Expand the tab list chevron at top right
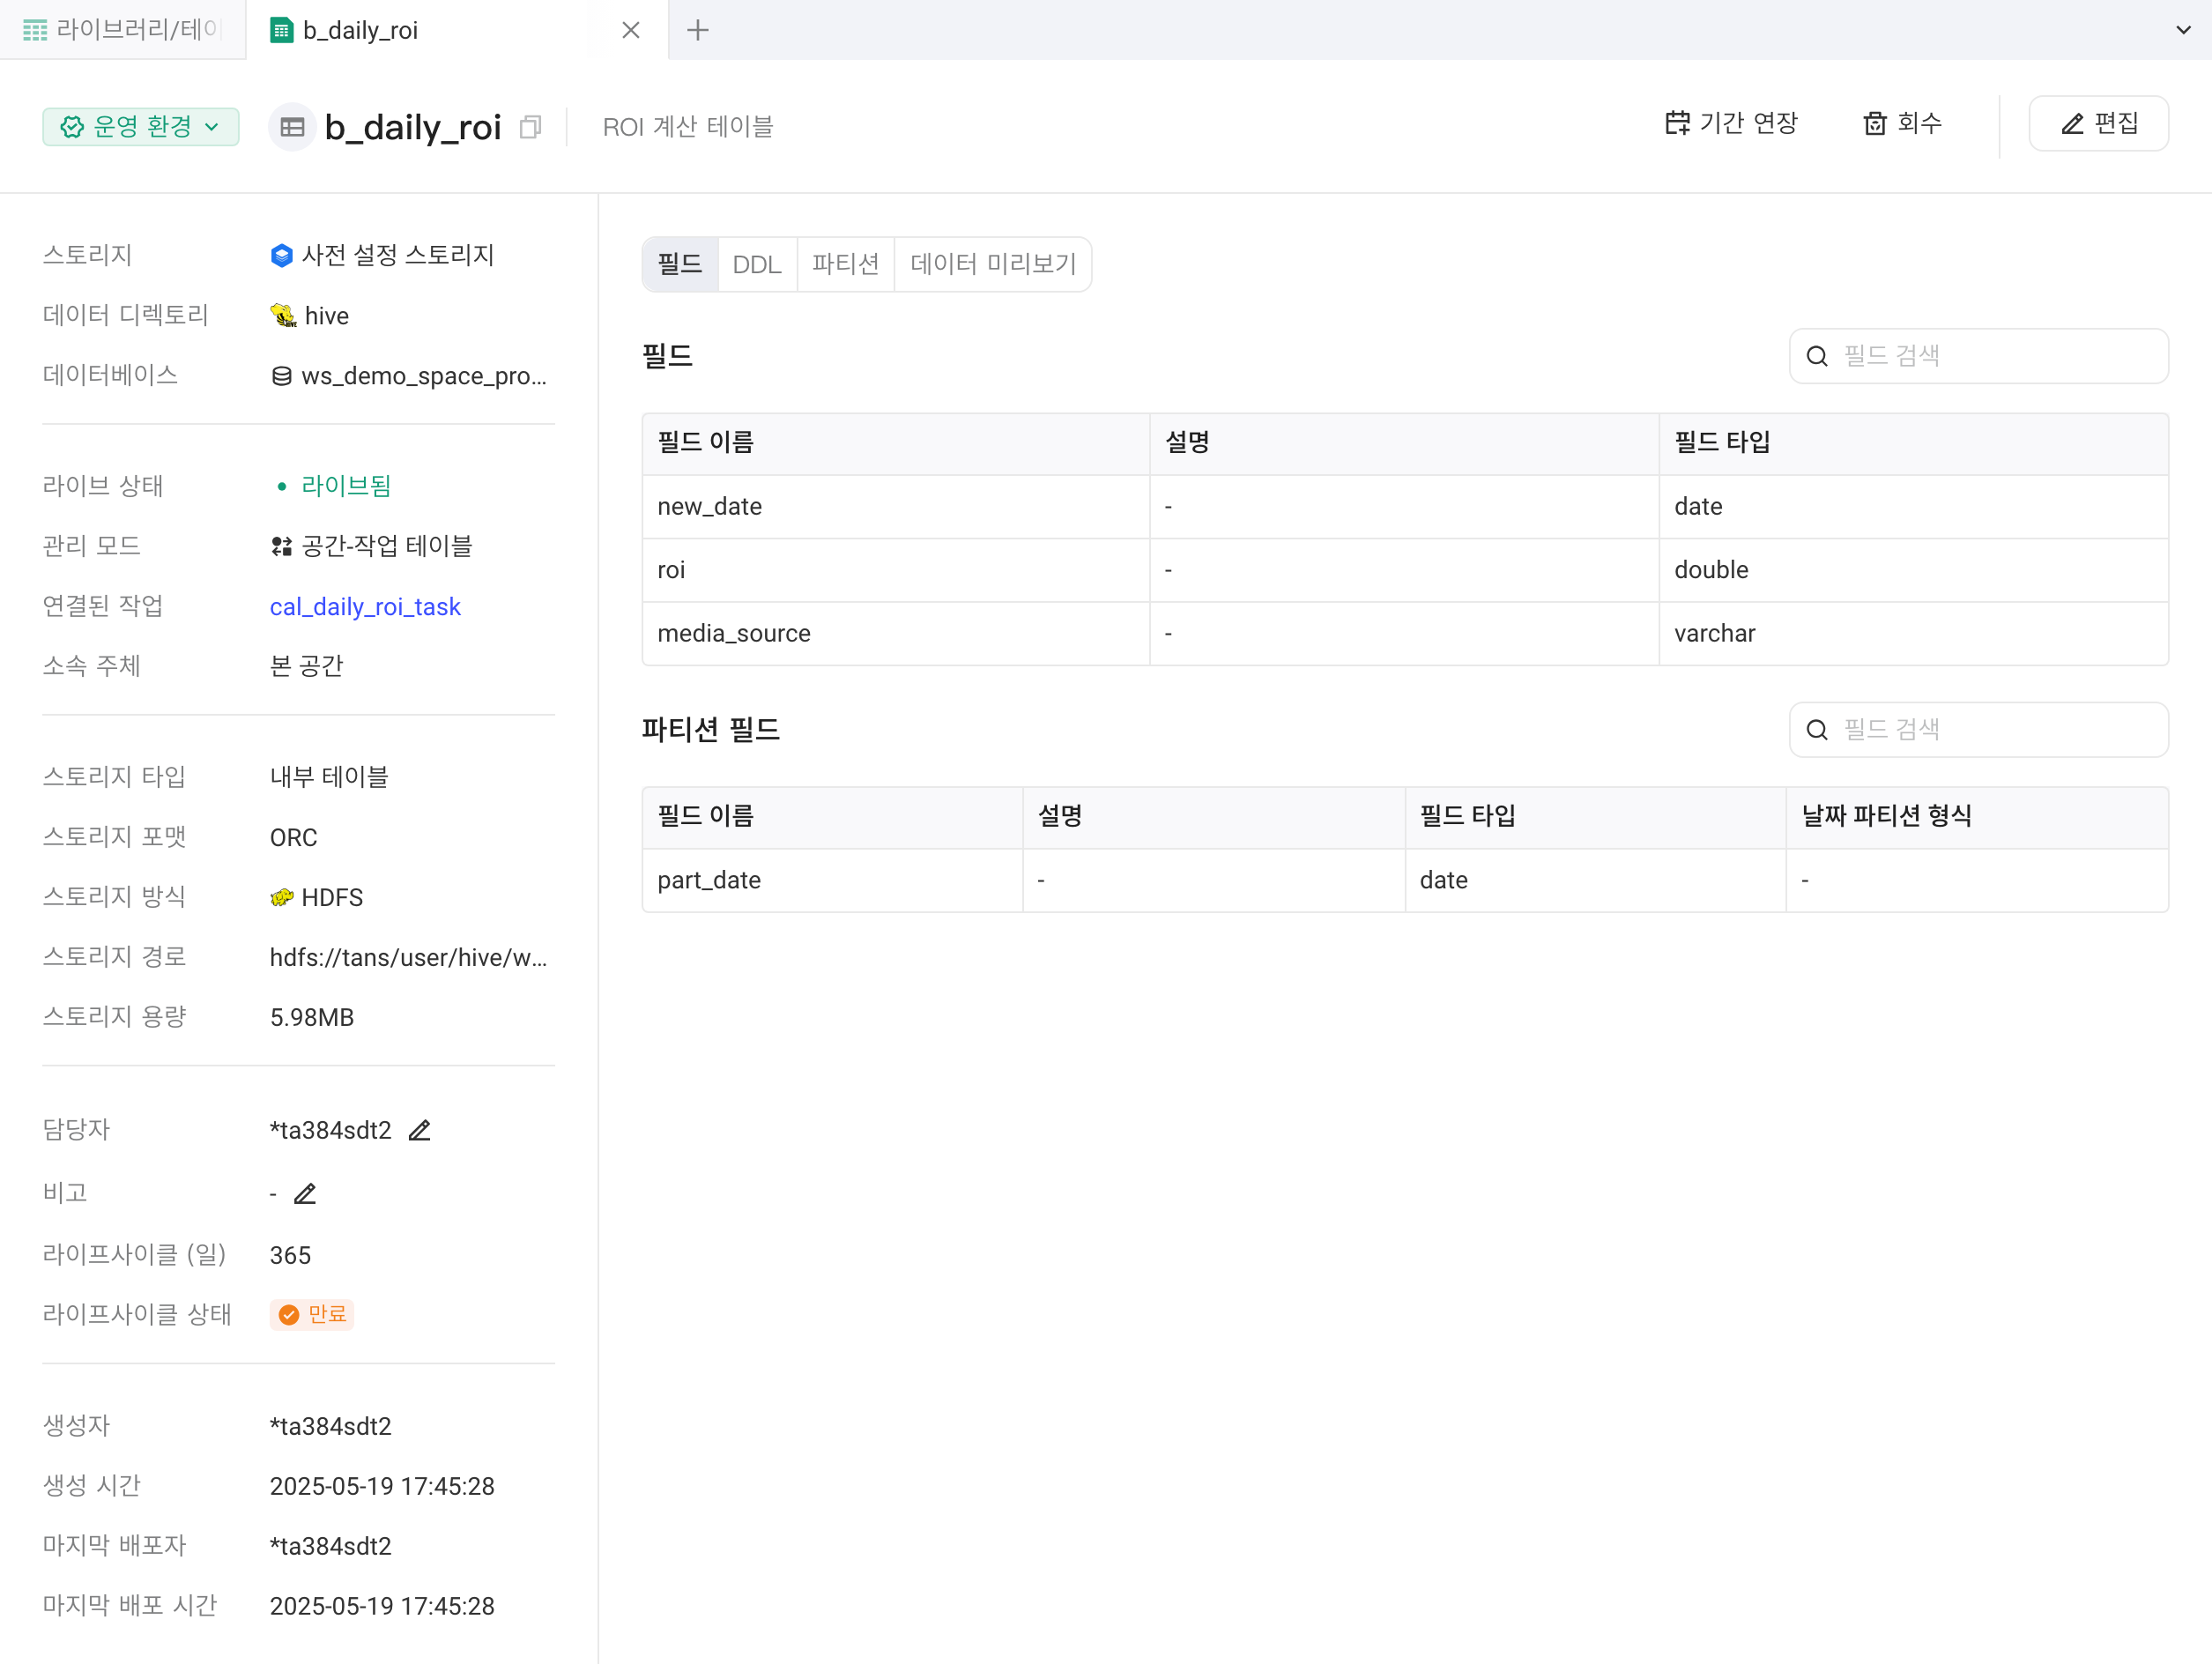Screen dimensions: 2212x1664 [x=2183, y=30]
